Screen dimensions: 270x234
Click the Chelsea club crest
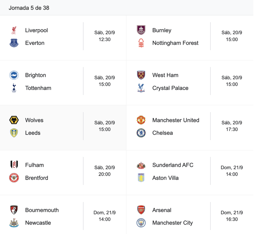[x=141, y=133]
